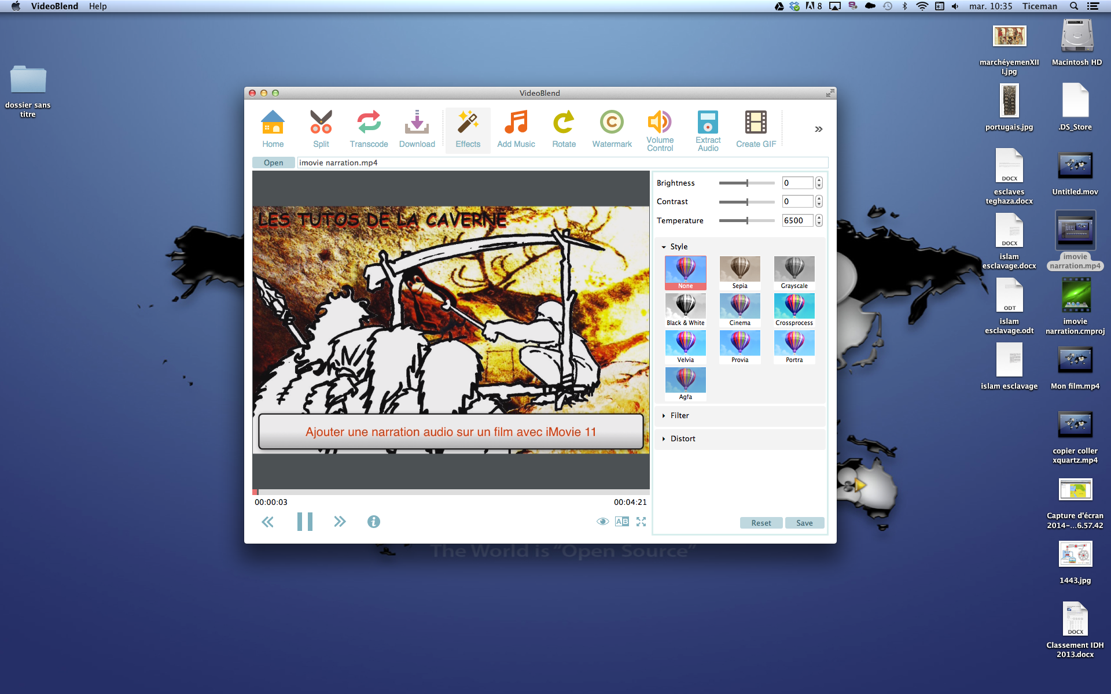This screenshot has width=1111, height=694.
Task: Click the Brightness value stepper
Action: [819, 183]
